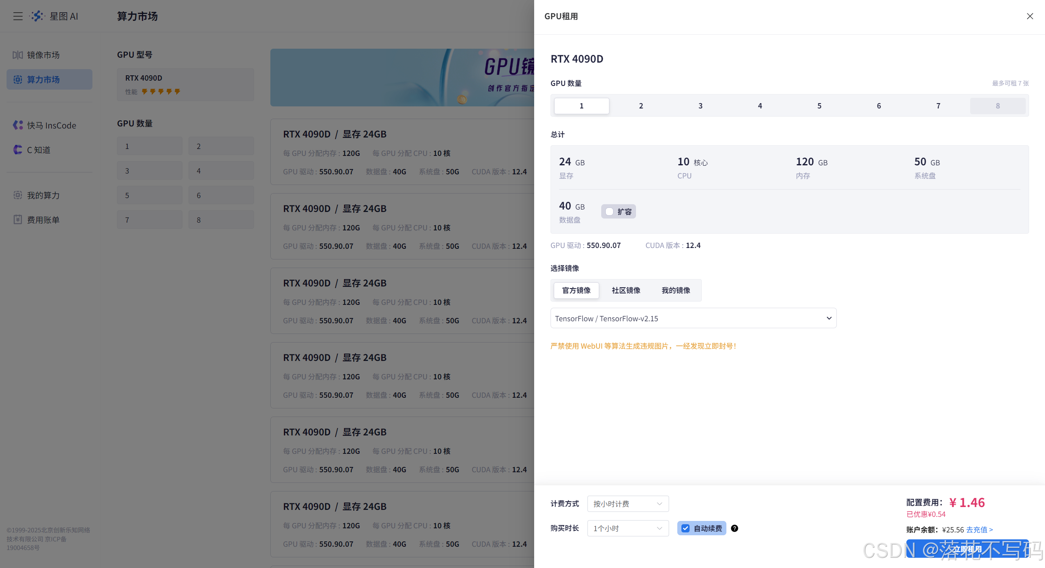Select GPU quantity 4 in the rental panel
Viewport: 1045px width, 568px height.
[x=759, y=106]
